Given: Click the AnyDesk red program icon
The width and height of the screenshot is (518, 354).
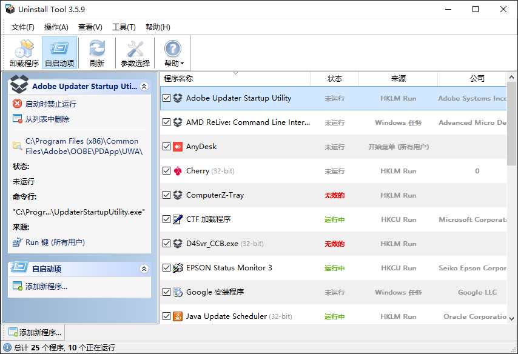Looking at the screenshot, I should [178, 147].
